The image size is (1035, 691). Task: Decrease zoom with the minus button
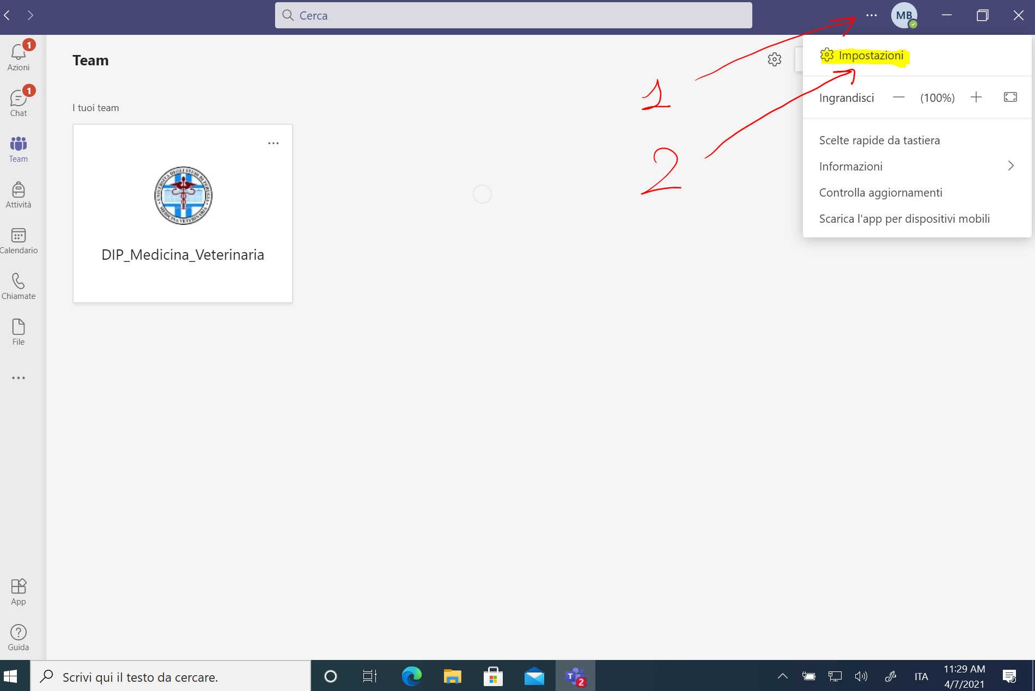pos(899,97)
